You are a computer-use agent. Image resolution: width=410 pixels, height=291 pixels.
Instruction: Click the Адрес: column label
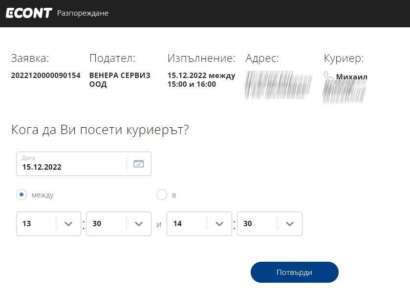point(262,58)
